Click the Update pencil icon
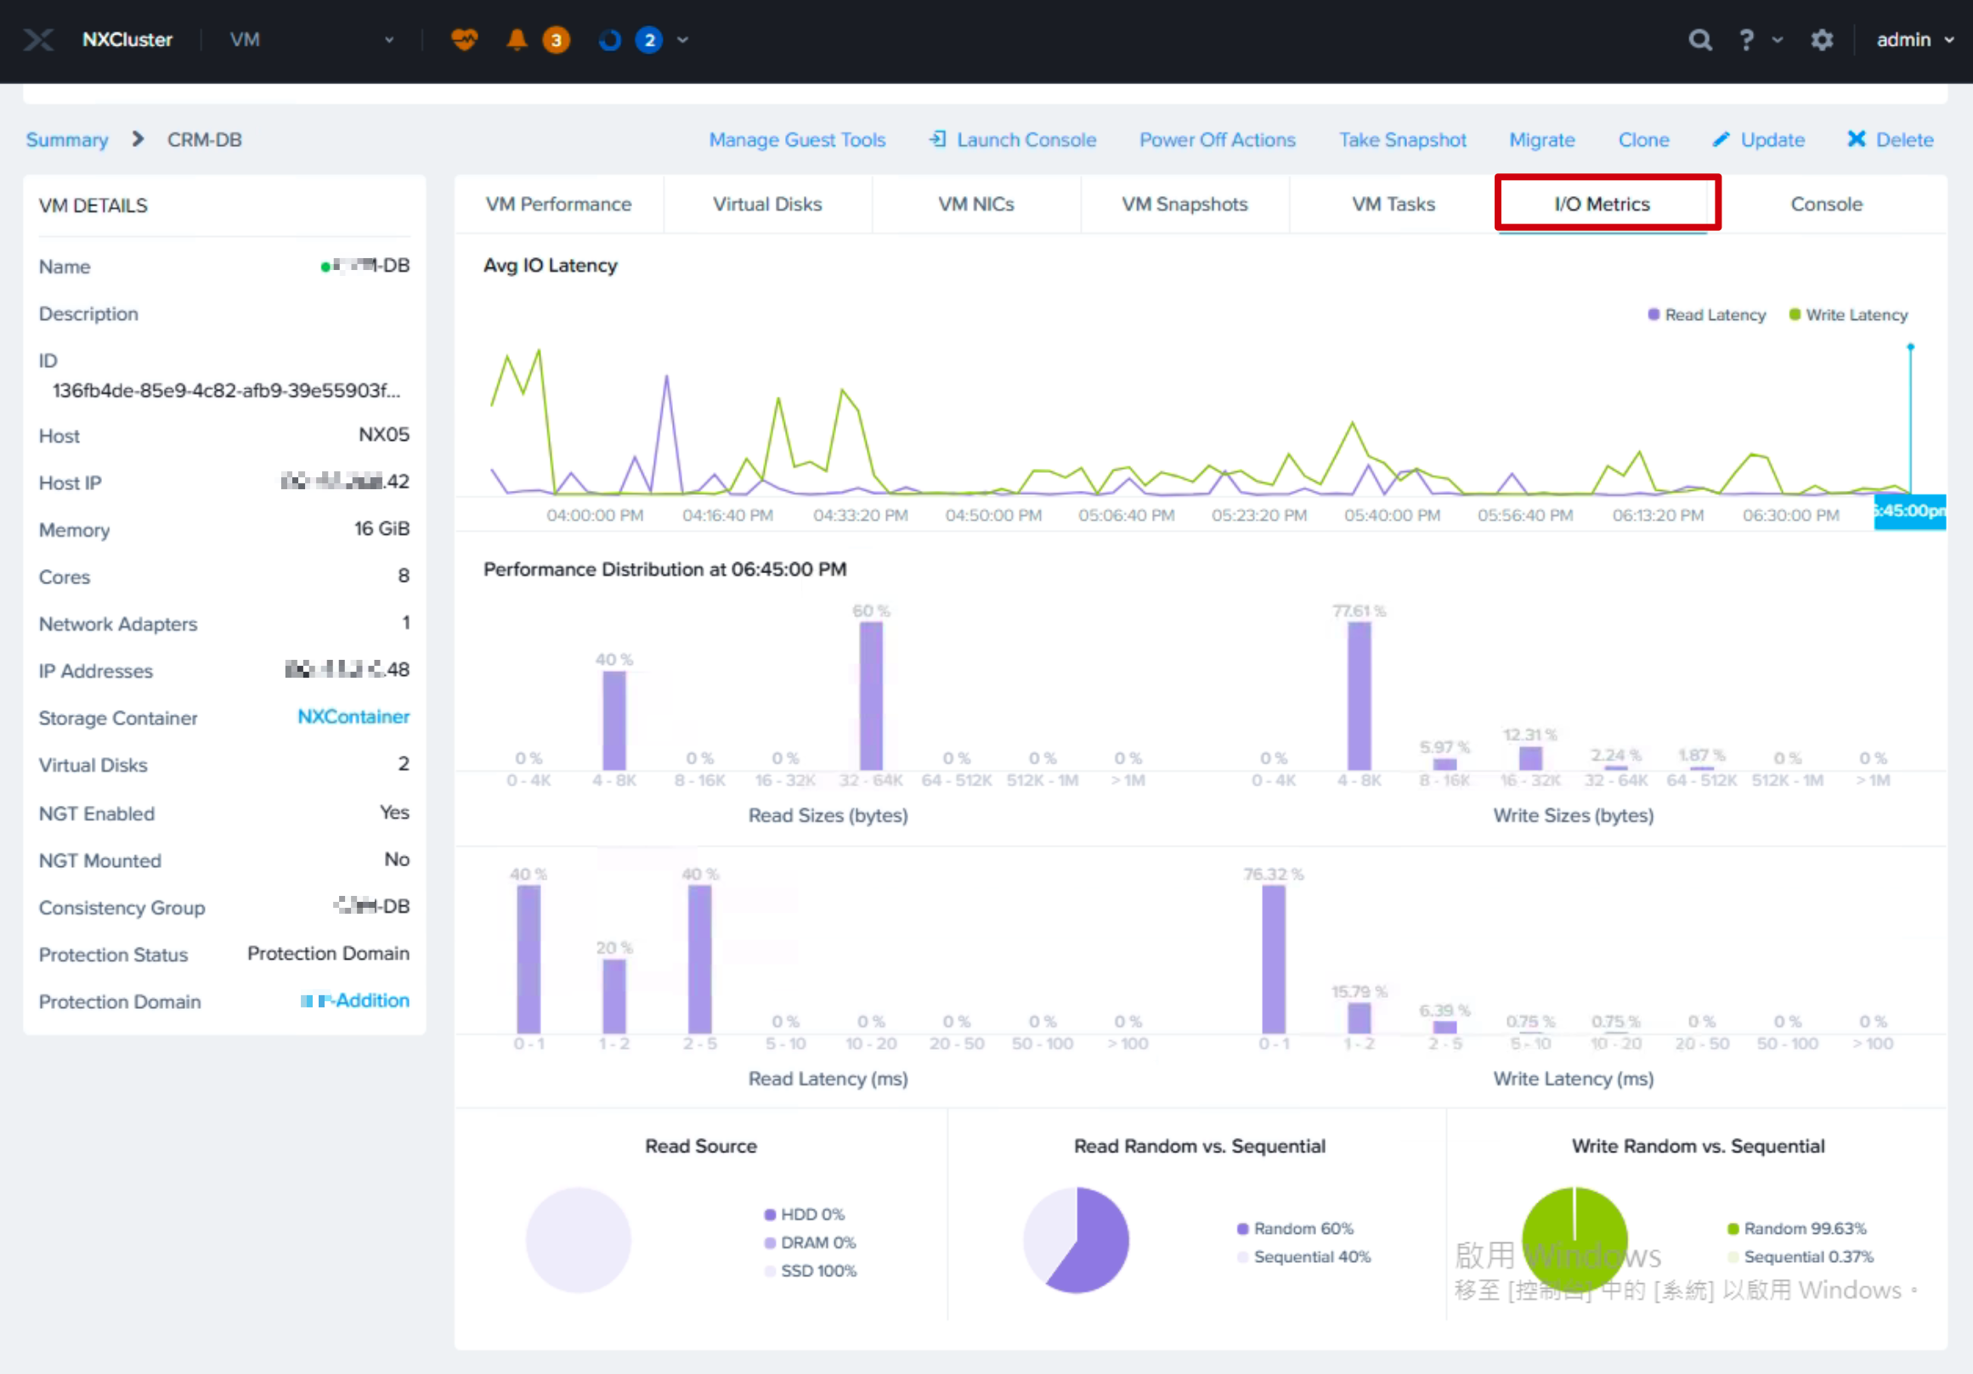The width and height of the screenshot is (1973, 1374). click(1721, 139)
